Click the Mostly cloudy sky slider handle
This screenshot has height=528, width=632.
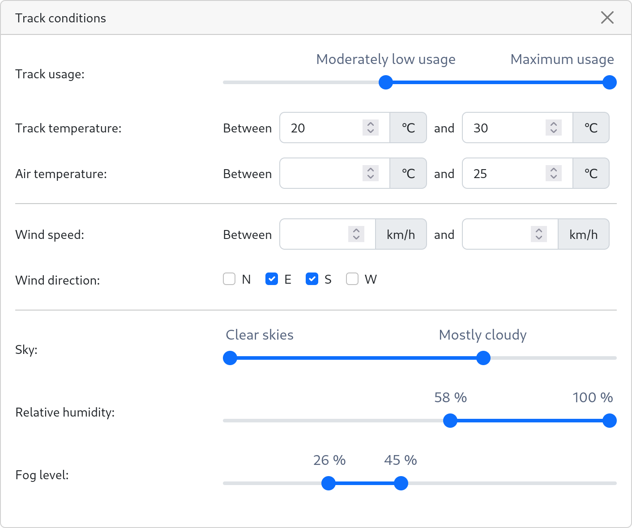483,358
